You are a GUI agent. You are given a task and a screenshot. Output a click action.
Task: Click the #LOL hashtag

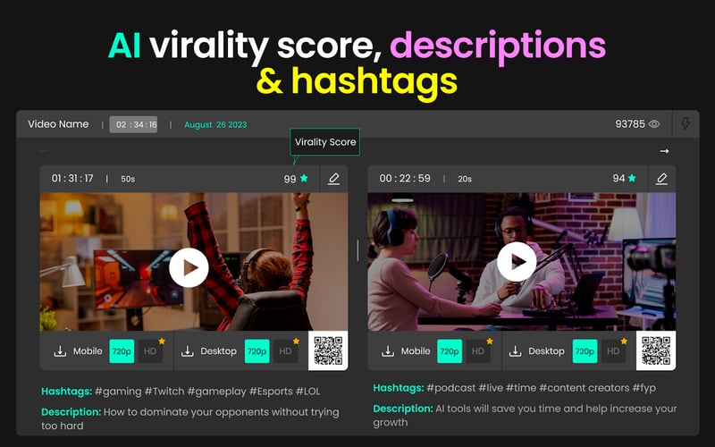(307, 392)
